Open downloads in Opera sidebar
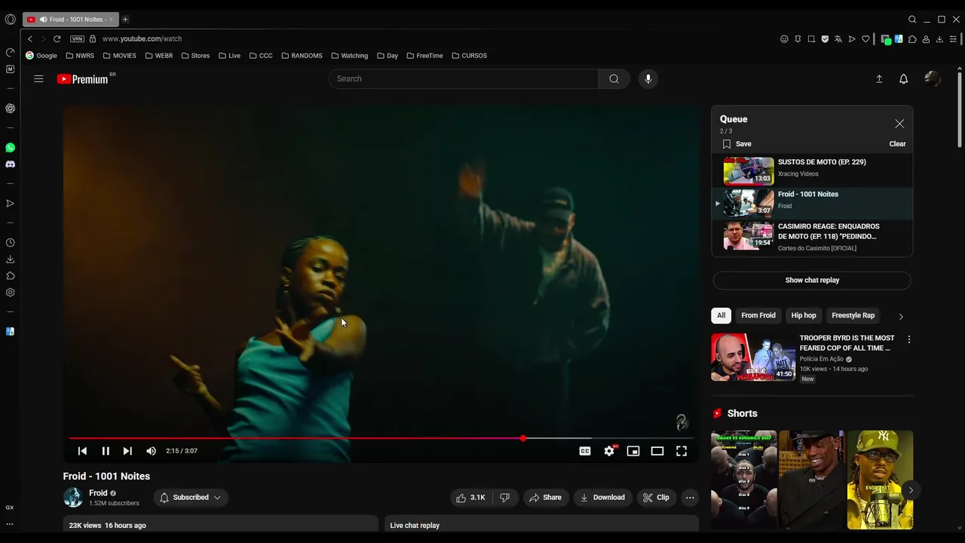The image size is (965, 543). [x=10, y=259]
